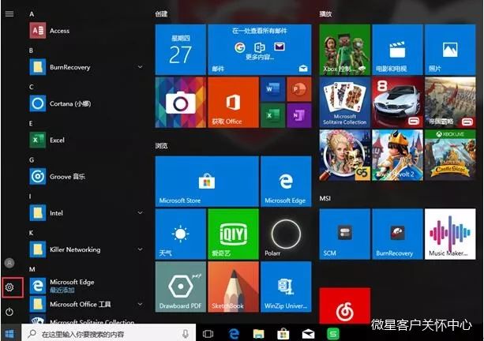Screen dimensions: 484x341
Task: Open the Intel folder in app list
Action: [x=86, y=213]
